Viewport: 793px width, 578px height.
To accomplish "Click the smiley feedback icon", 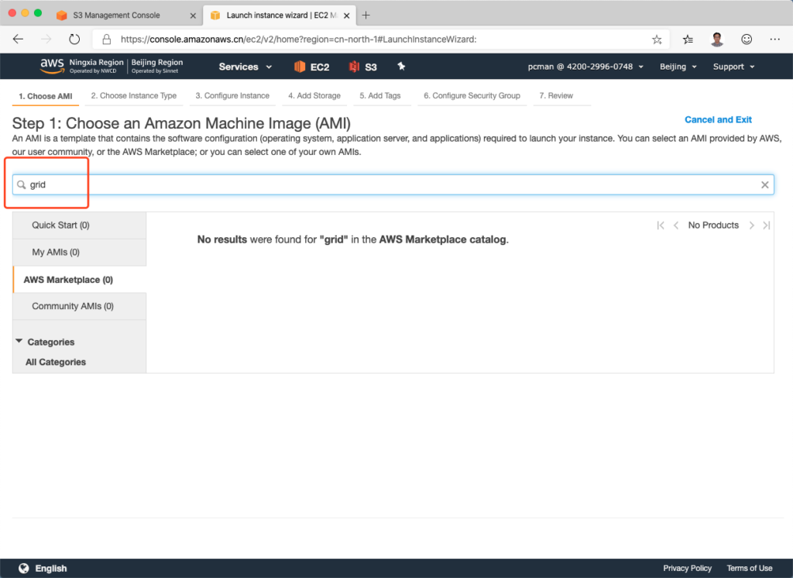I will (x=747, y=39).
